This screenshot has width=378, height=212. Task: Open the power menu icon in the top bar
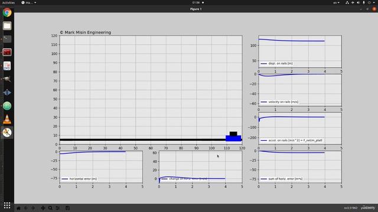point(369,2)
